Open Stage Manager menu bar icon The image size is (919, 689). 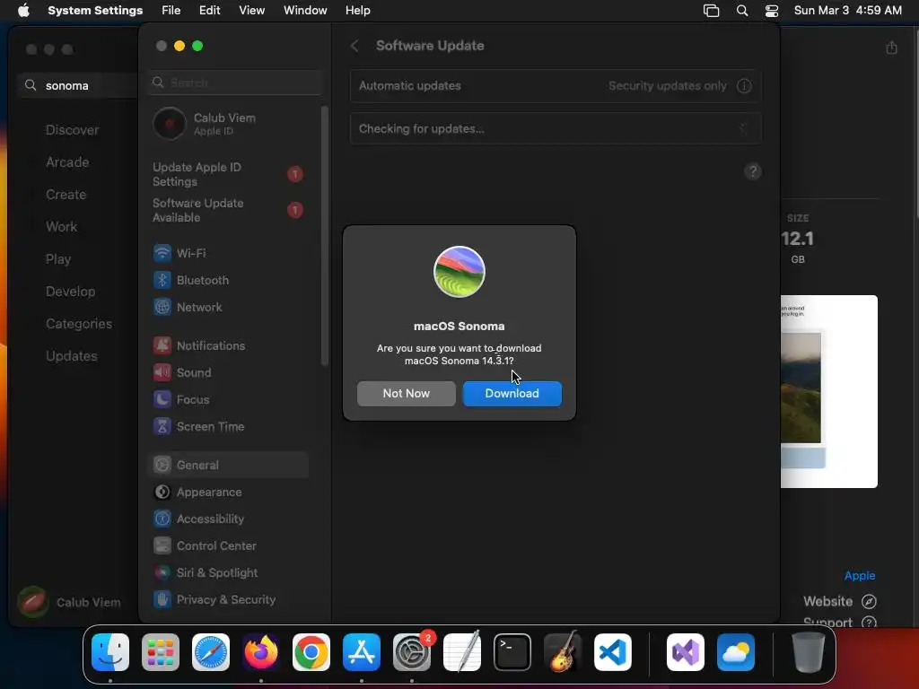[x=711, y=11]
